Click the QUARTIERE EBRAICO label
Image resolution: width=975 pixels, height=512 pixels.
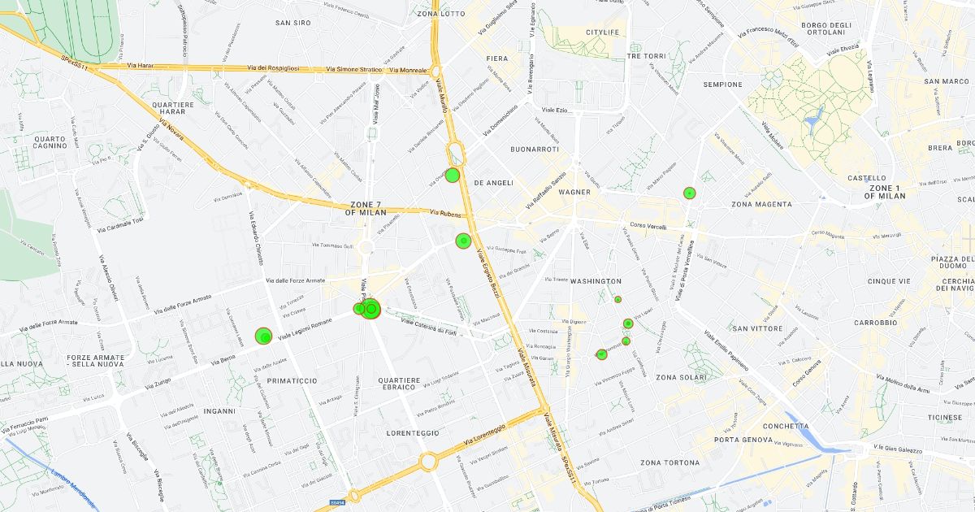coord(399,384)
